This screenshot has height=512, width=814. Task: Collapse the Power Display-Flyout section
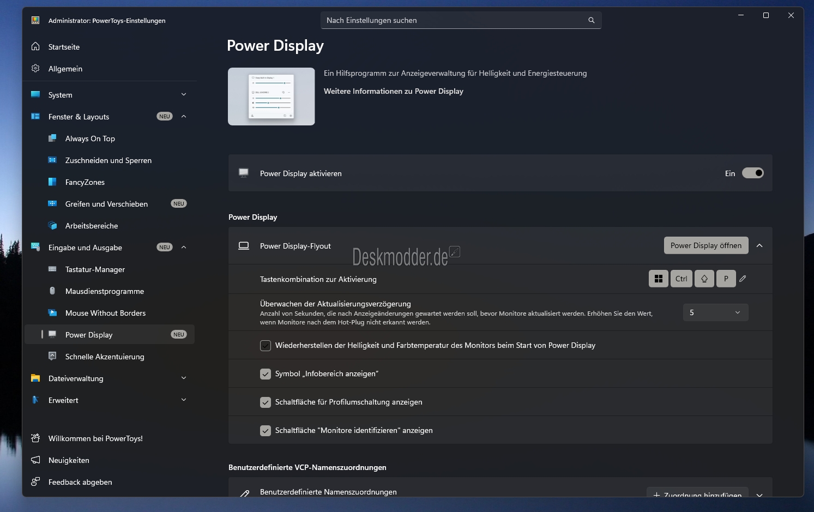coord(759,246)
